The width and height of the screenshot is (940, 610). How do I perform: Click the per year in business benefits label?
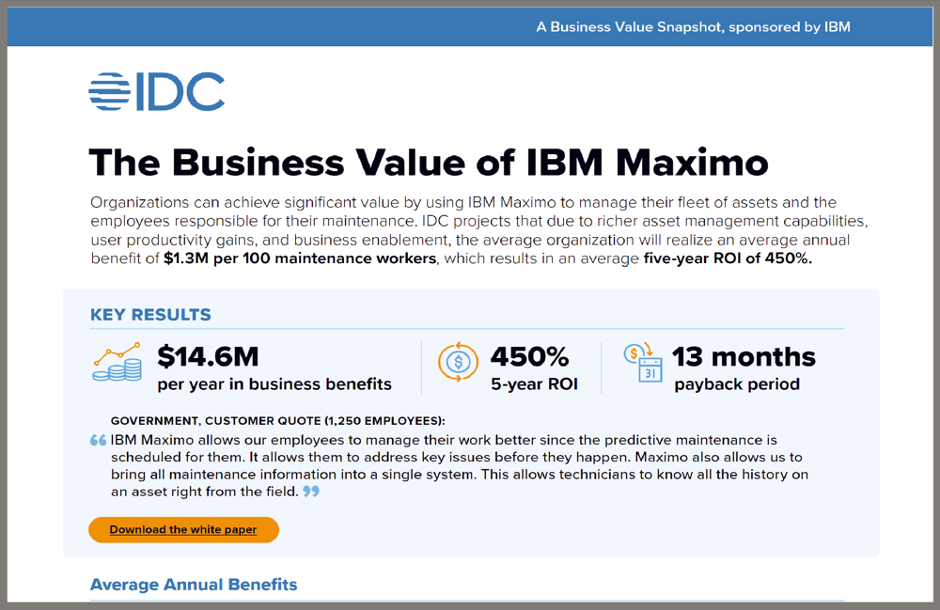tap(274, 384)
